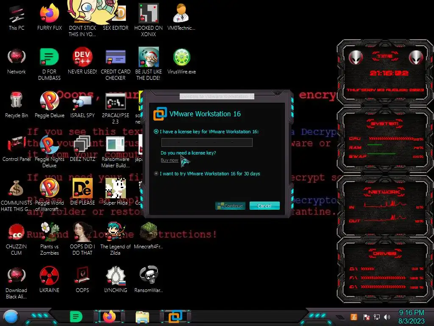Screen dimensions: 434x326
Task: Open the VirusWire.exe lime icon
Action: [181, 61]
